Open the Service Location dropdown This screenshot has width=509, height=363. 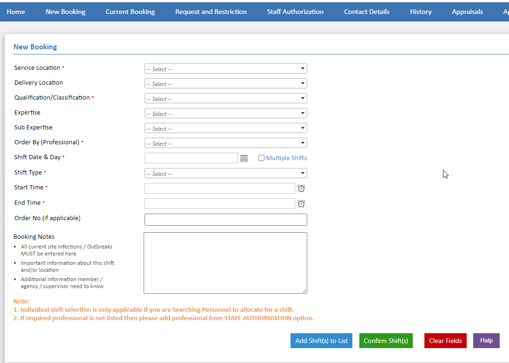[x=225, y=68]
